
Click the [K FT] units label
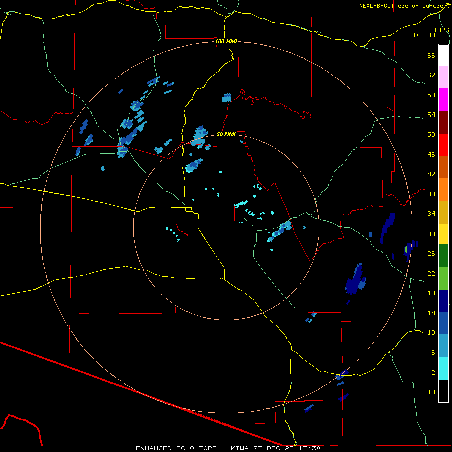pos(424,35)
